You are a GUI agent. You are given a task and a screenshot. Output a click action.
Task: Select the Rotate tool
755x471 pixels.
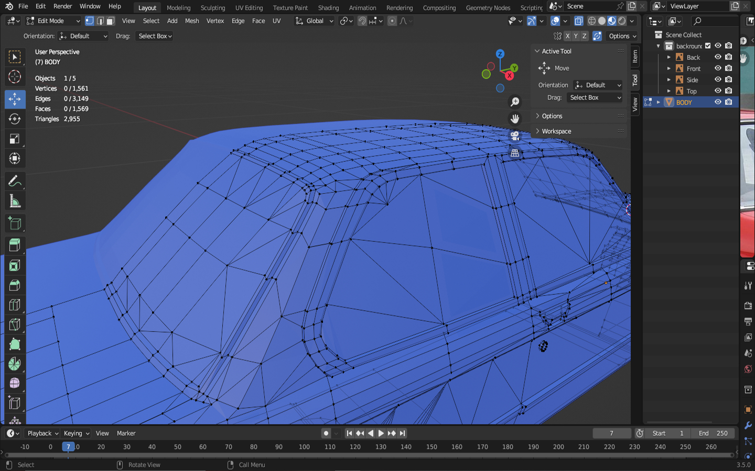(15, 119)
